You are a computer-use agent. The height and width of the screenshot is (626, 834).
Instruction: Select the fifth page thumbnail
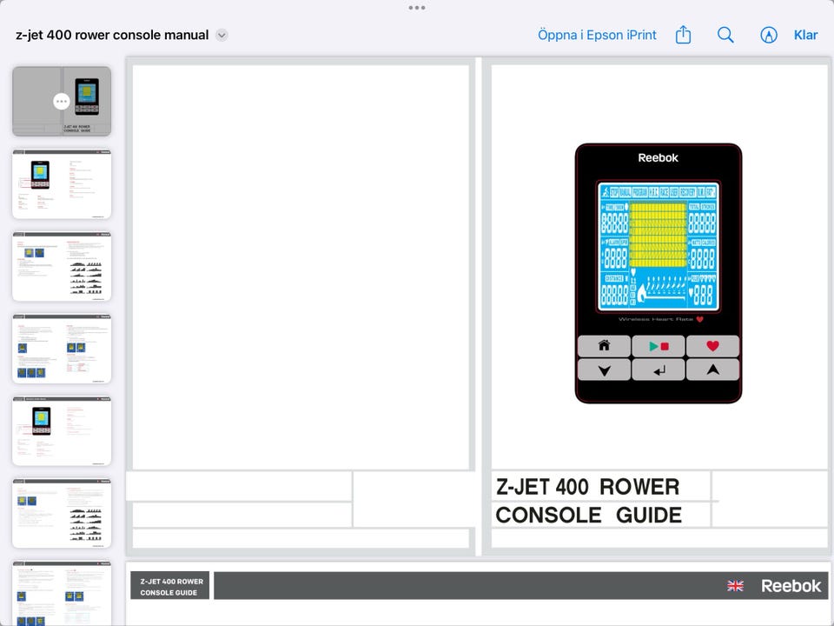[62, 431]
